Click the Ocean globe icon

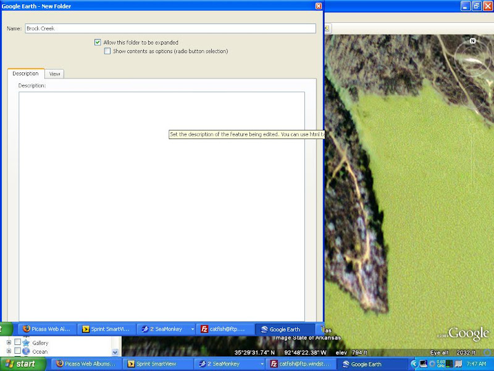(26, 351)
